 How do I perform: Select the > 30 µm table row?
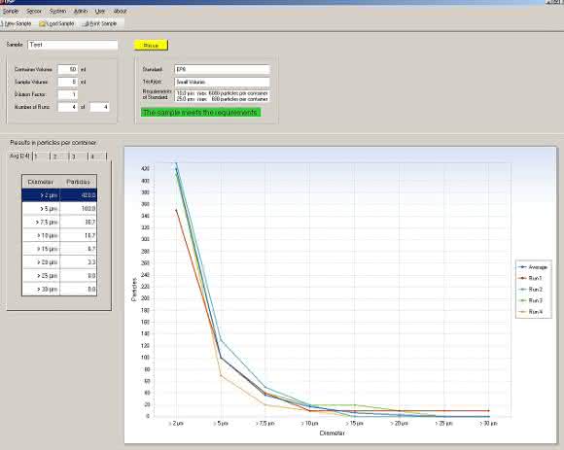point(59,289)
